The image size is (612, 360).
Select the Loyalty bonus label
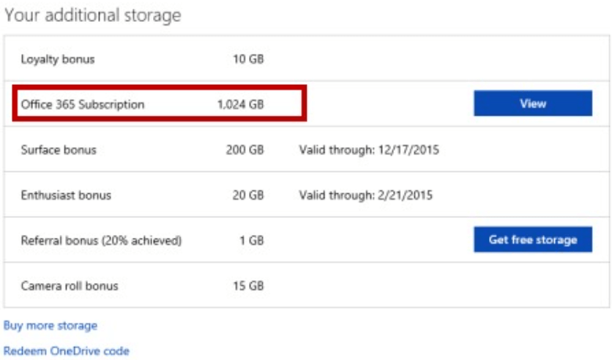(58, 59)
